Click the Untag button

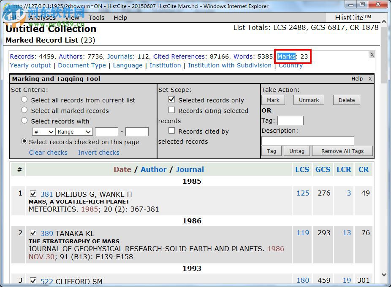(x=297, y=151)
